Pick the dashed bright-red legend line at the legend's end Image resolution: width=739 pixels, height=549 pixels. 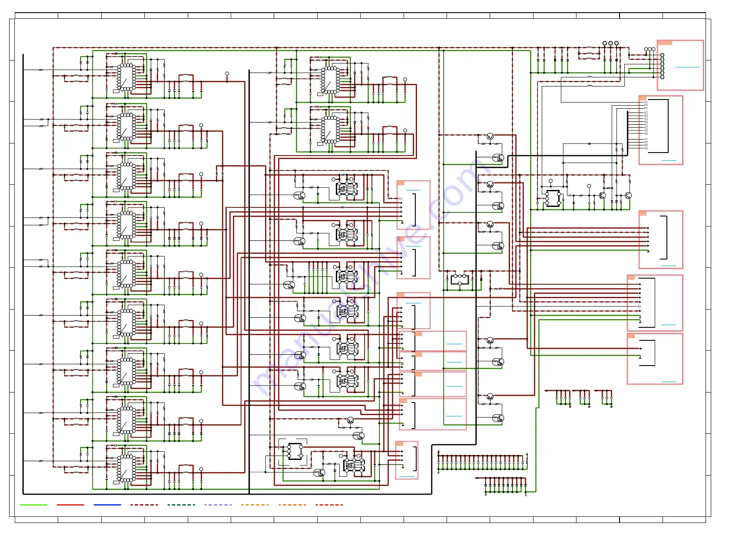[x=329, y=505]
